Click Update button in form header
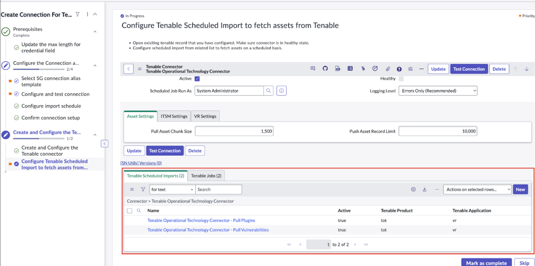This screenshot has height=266, width=535. pyautogui.click(x=438, y=69)
